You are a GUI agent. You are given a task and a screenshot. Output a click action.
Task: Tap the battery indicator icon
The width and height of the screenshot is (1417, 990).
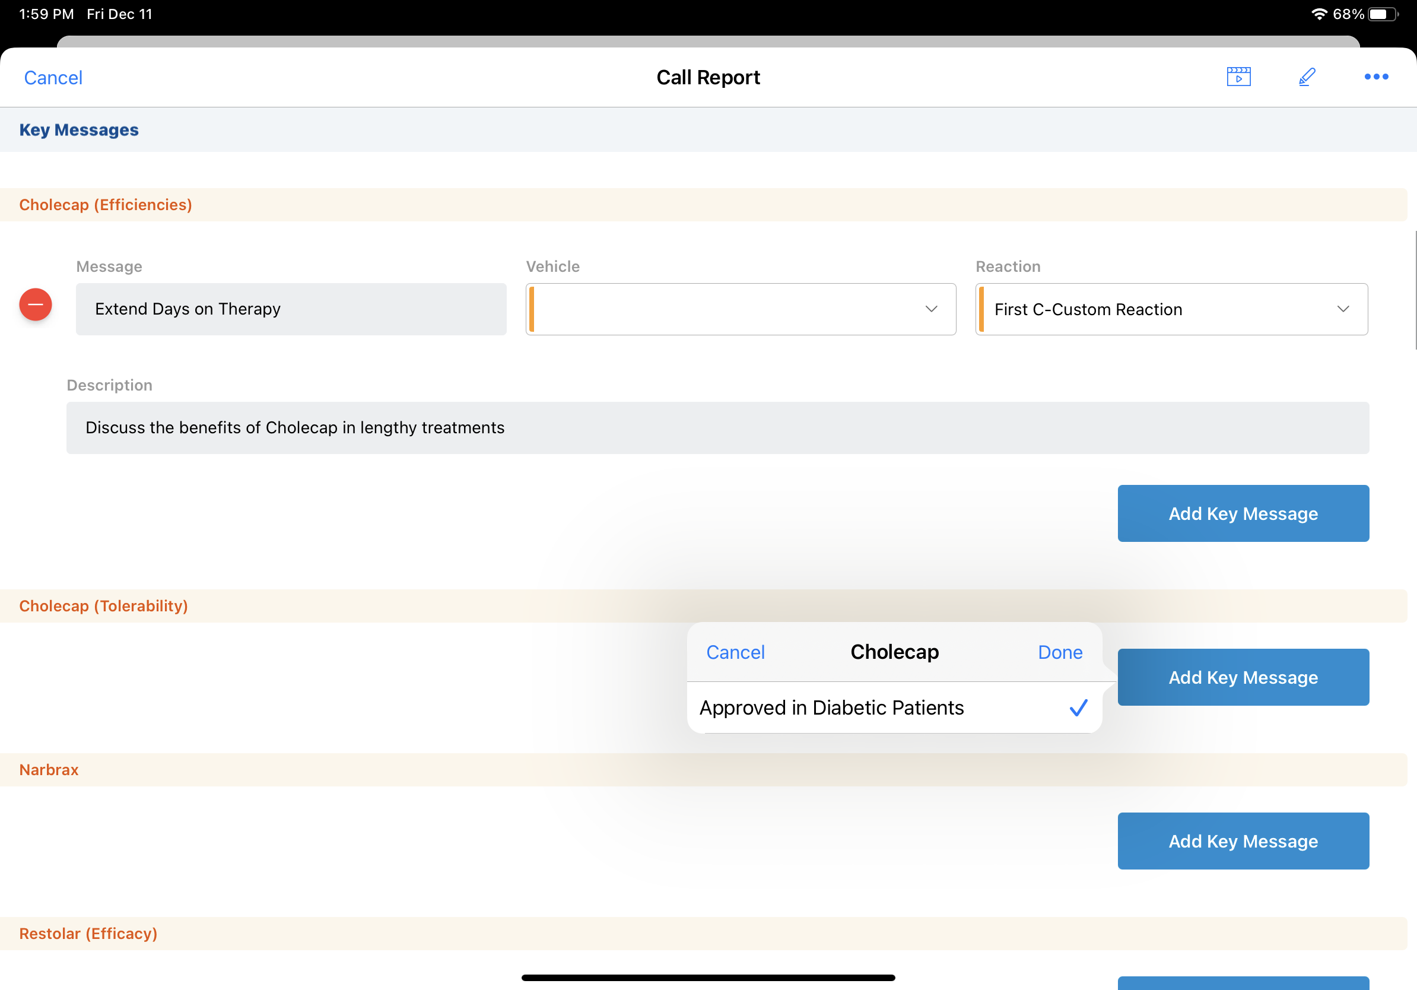[x=1383, y=14]
